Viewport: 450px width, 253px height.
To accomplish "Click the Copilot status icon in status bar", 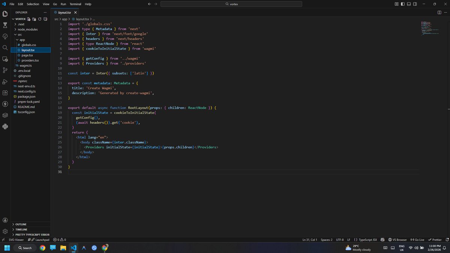I will point(382,240).
